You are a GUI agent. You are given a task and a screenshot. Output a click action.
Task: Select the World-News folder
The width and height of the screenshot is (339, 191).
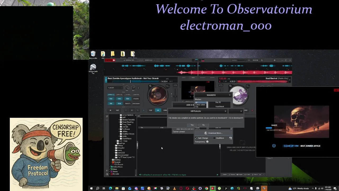pos(127,138)
